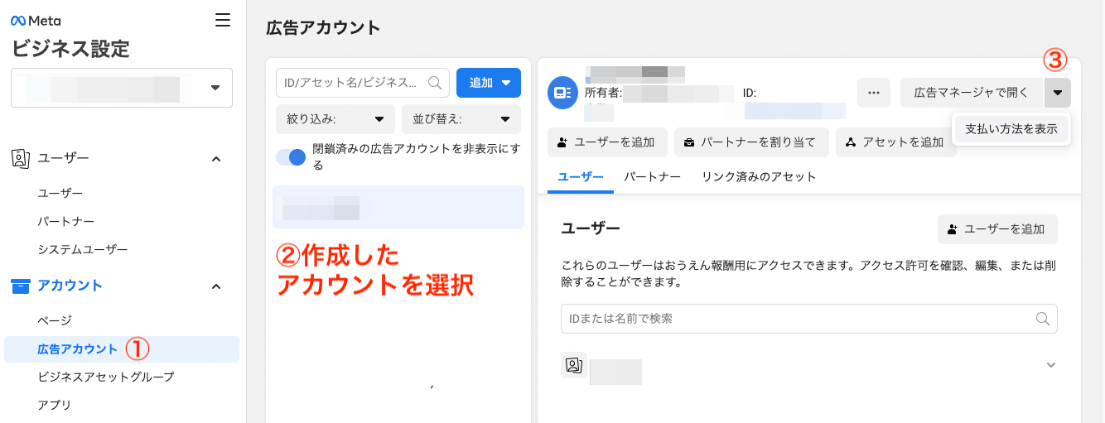Click the ビジネス設定 title
Viewport: 1105px width, 423px height.
70,49
